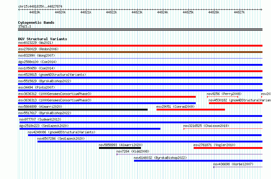Open esv3636313 (1000GenomesConsortiumPhase3) variant
This screenshot has width=271, height=179.
click(x=55, y=100)
